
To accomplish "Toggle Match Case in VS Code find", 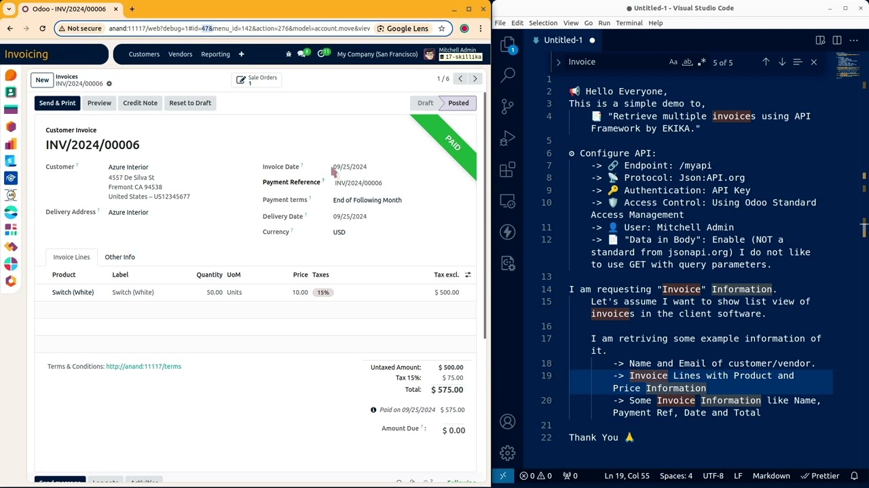I will click(x=673, y=62).
